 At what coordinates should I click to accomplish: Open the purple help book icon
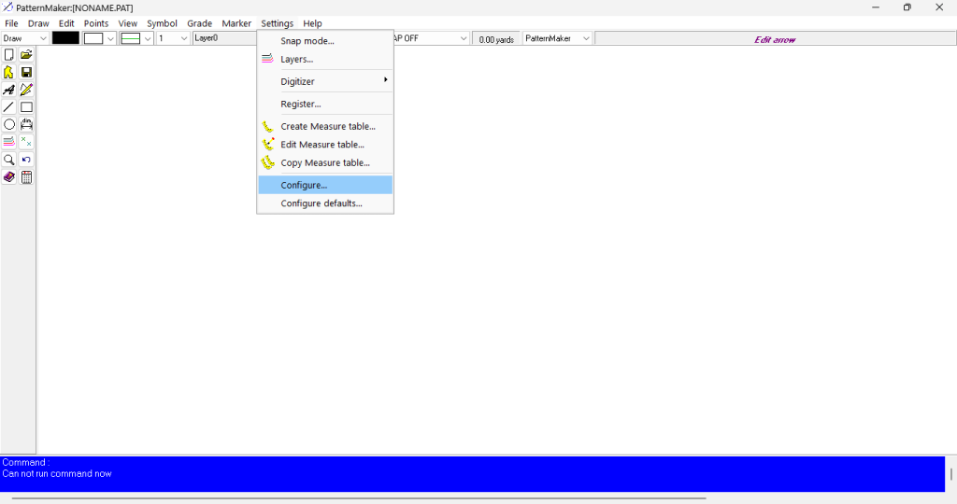[9, 177]
